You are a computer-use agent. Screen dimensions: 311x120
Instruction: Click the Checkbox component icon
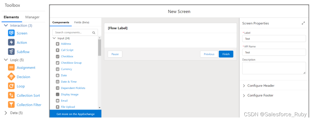coord(58,56)
